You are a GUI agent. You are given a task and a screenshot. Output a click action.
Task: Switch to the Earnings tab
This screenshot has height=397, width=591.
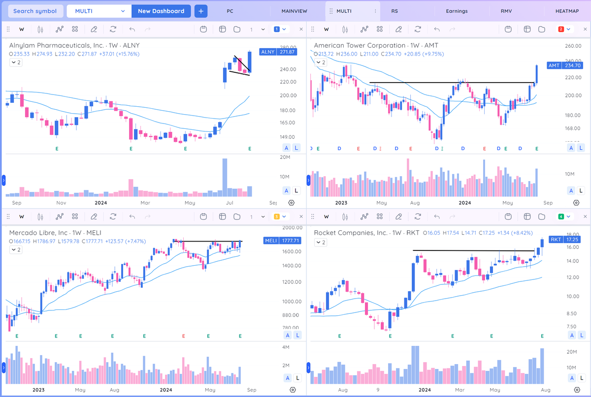(457, 11)
